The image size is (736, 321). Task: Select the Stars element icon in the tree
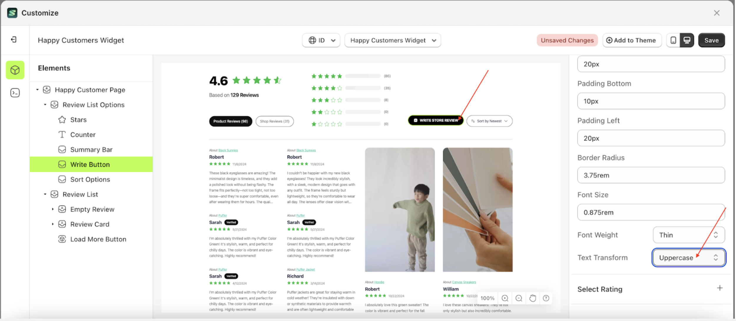click(62, 120)
